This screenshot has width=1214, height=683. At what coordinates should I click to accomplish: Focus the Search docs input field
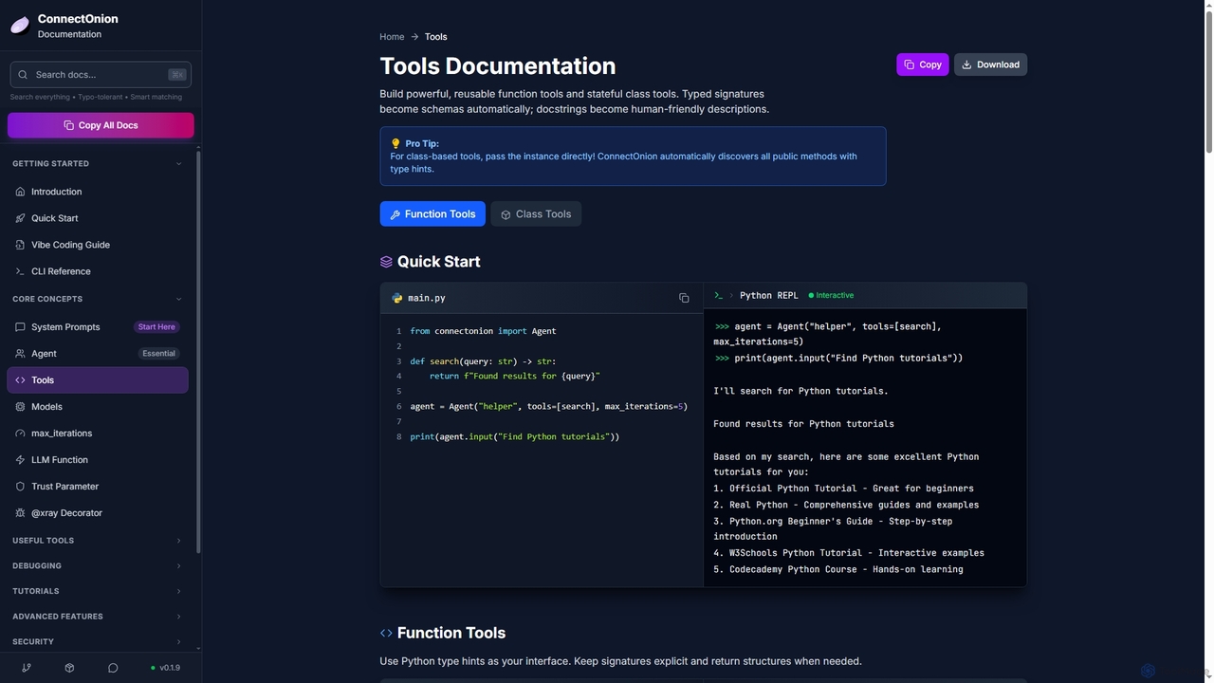(x=101, y=75)
